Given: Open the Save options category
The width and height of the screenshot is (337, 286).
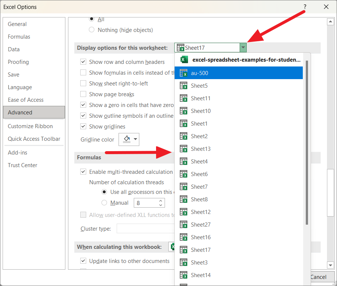Looking at the screenshot, I should coord(34,75).
